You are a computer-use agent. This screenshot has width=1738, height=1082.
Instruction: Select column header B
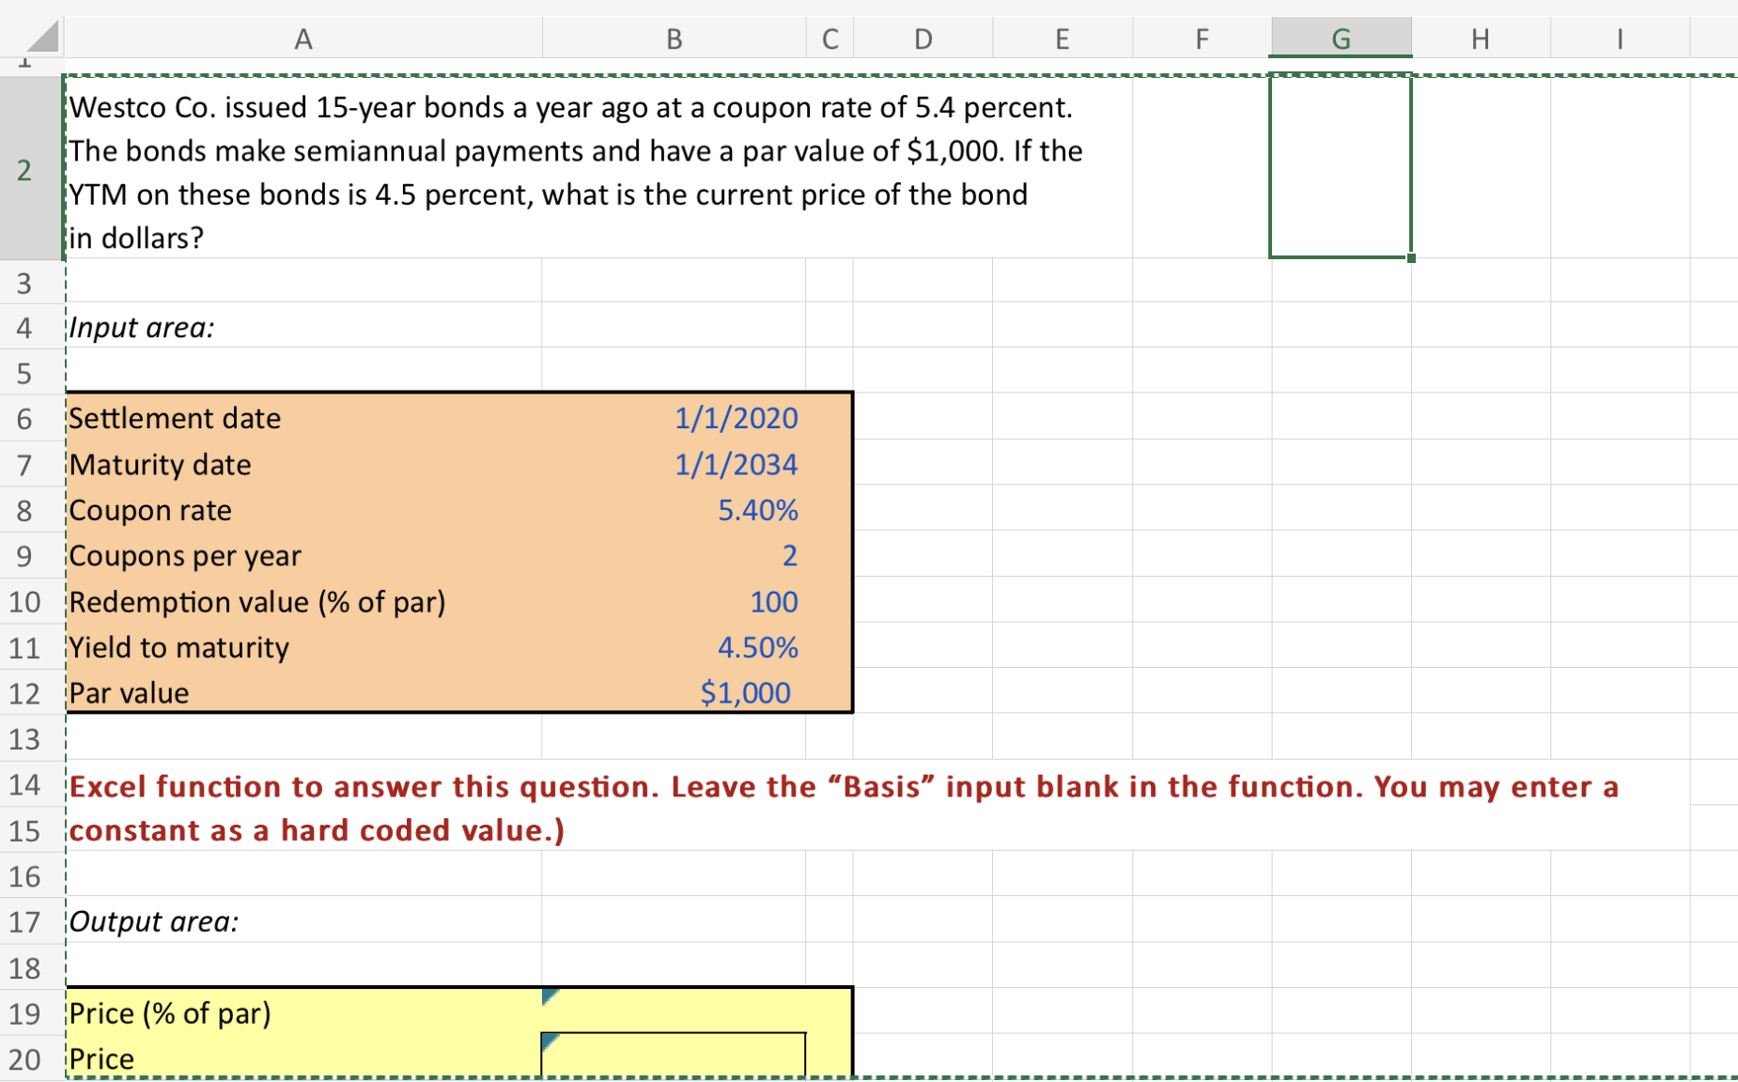(x=673, y=39)
